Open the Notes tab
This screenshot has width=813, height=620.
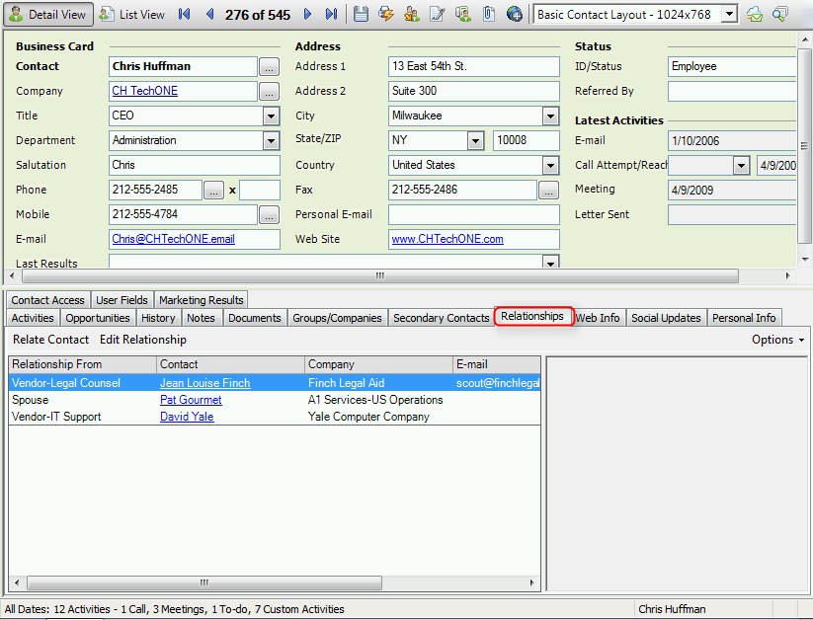tap(201, 318)
